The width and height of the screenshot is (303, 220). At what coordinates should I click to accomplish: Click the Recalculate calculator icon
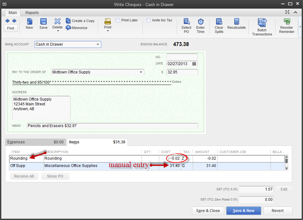tap(237, 22)
